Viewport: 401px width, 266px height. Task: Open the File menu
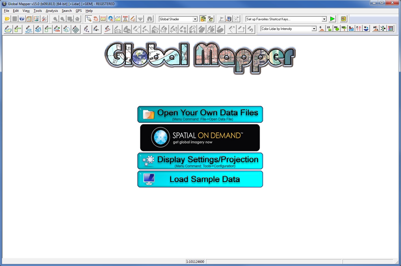pyautogui.click(x=6, y=11)
